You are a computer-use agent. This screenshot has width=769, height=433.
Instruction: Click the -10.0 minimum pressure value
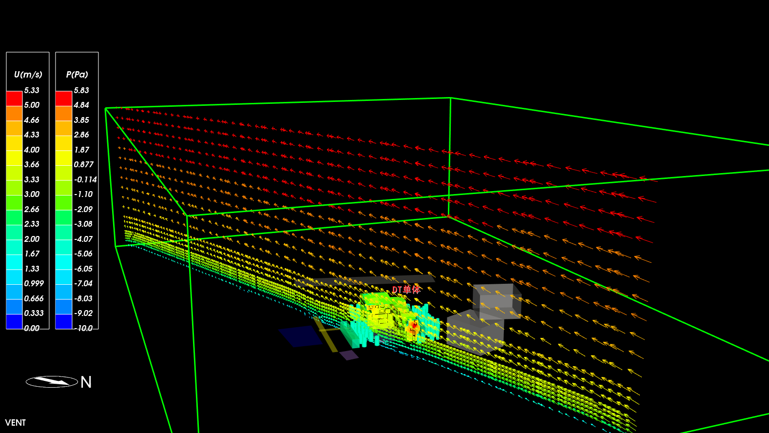pos(84,328)
